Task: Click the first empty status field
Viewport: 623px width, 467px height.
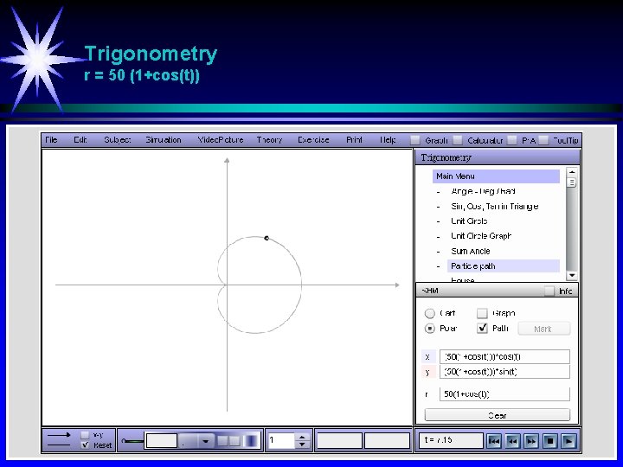Action: coord(339,441)
